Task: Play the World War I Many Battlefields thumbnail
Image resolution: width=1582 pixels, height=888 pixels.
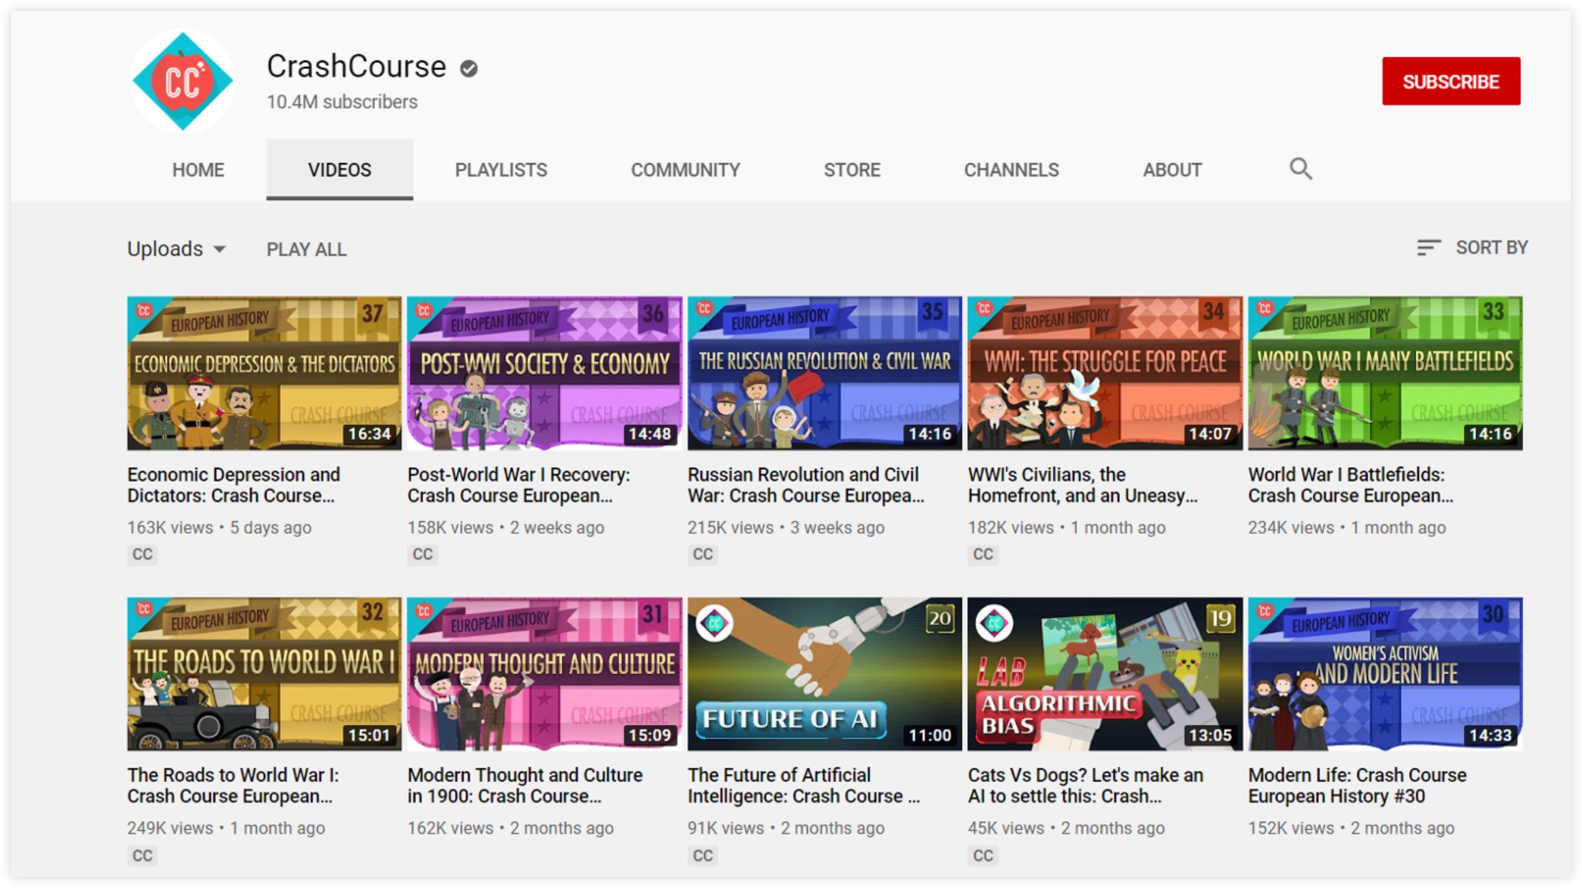Action: tap(1385, 374)
